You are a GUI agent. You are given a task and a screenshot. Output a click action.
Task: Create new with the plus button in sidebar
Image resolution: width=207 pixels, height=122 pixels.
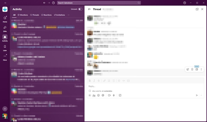[5, 109]
